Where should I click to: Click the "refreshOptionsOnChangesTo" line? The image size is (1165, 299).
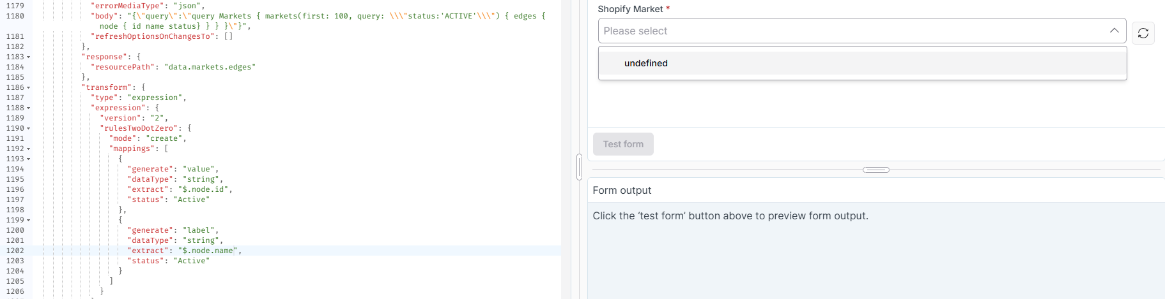tap(161, 36)
